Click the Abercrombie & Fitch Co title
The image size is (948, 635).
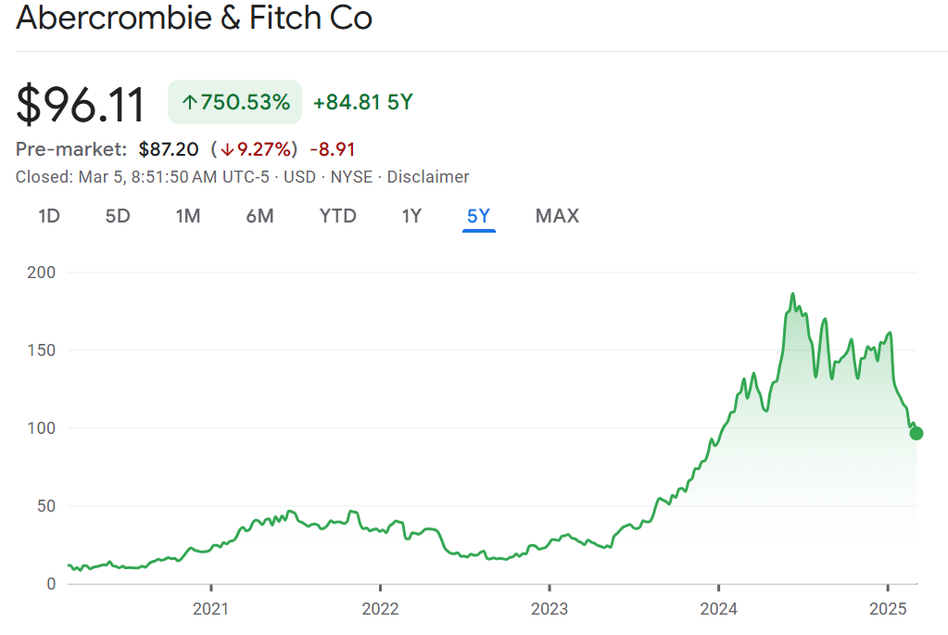[x=195, y=19]
